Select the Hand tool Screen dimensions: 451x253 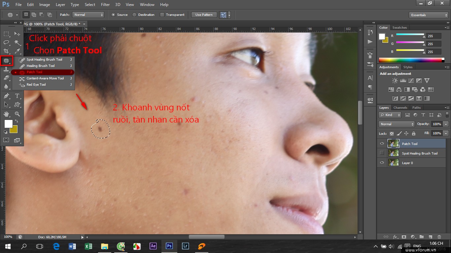(6, 114)
